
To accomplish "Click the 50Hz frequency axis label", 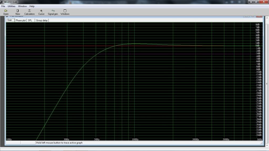I will 97,139.
